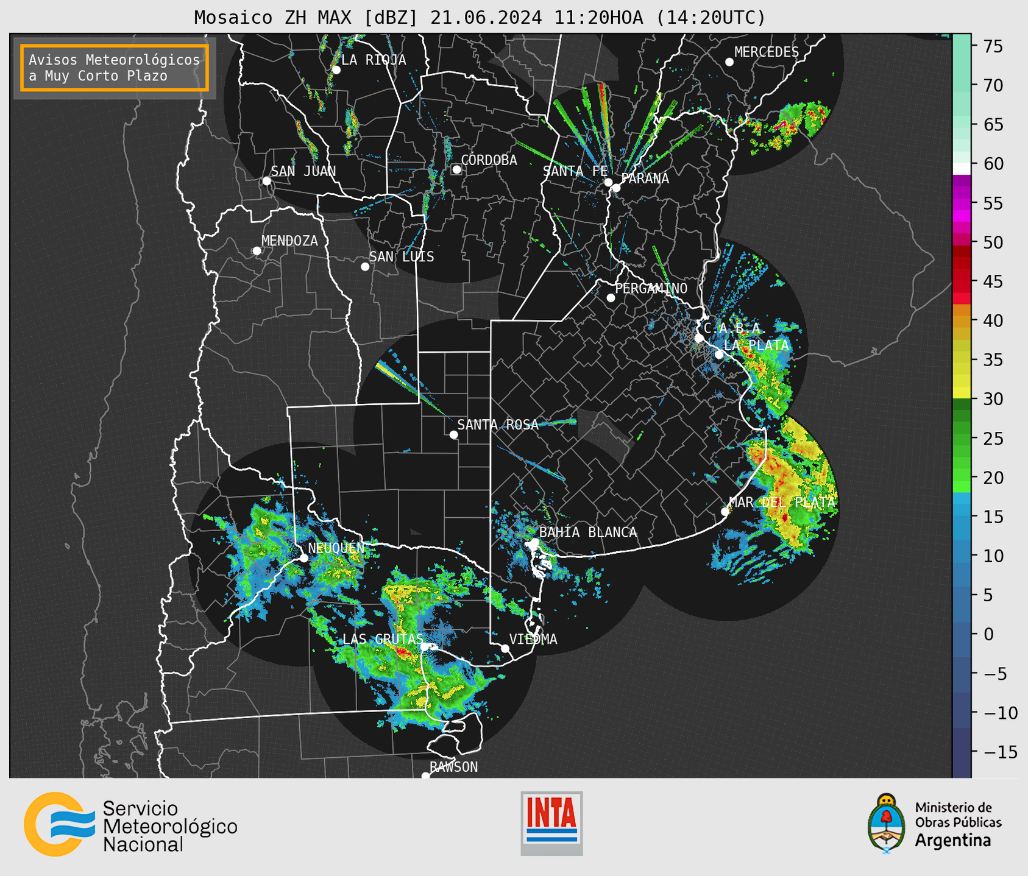Click the 55 dBZ magenta color on scale
Image resolution: width=1028 pixels, height=876 pixels.
click(x=962, y=203)
